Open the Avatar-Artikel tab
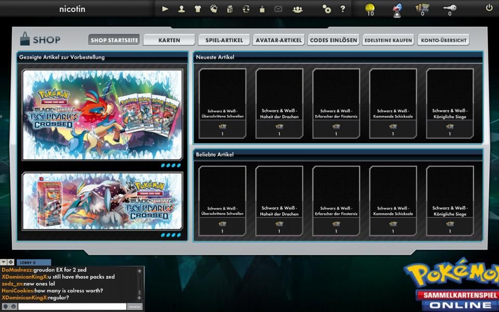Viewport: 499px width, 312px height. coord(279,40)
